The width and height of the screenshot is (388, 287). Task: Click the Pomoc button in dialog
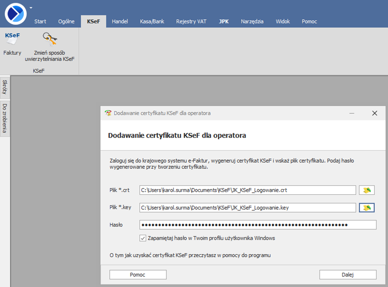point(138,275)
